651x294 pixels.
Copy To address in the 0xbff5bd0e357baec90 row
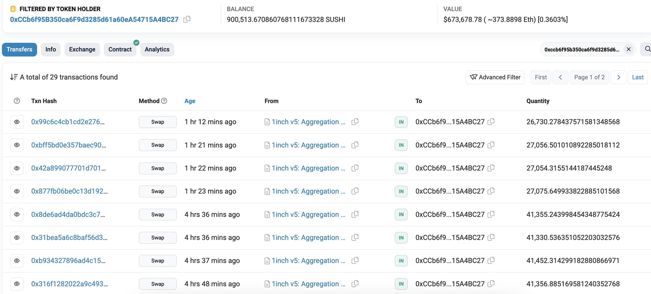491,145
